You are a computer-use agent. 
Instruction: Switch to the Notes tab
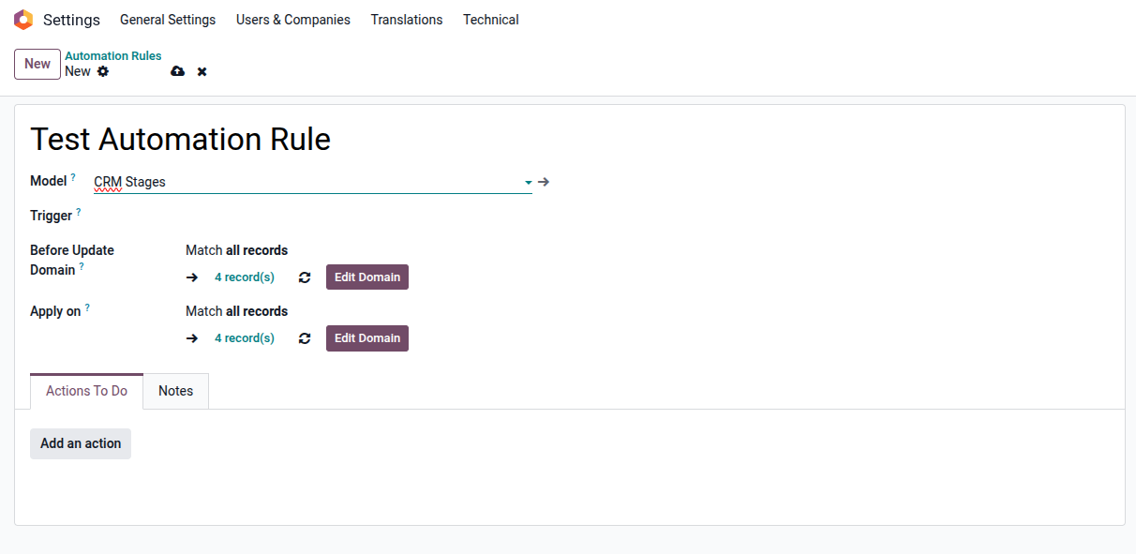click(175, 391)
